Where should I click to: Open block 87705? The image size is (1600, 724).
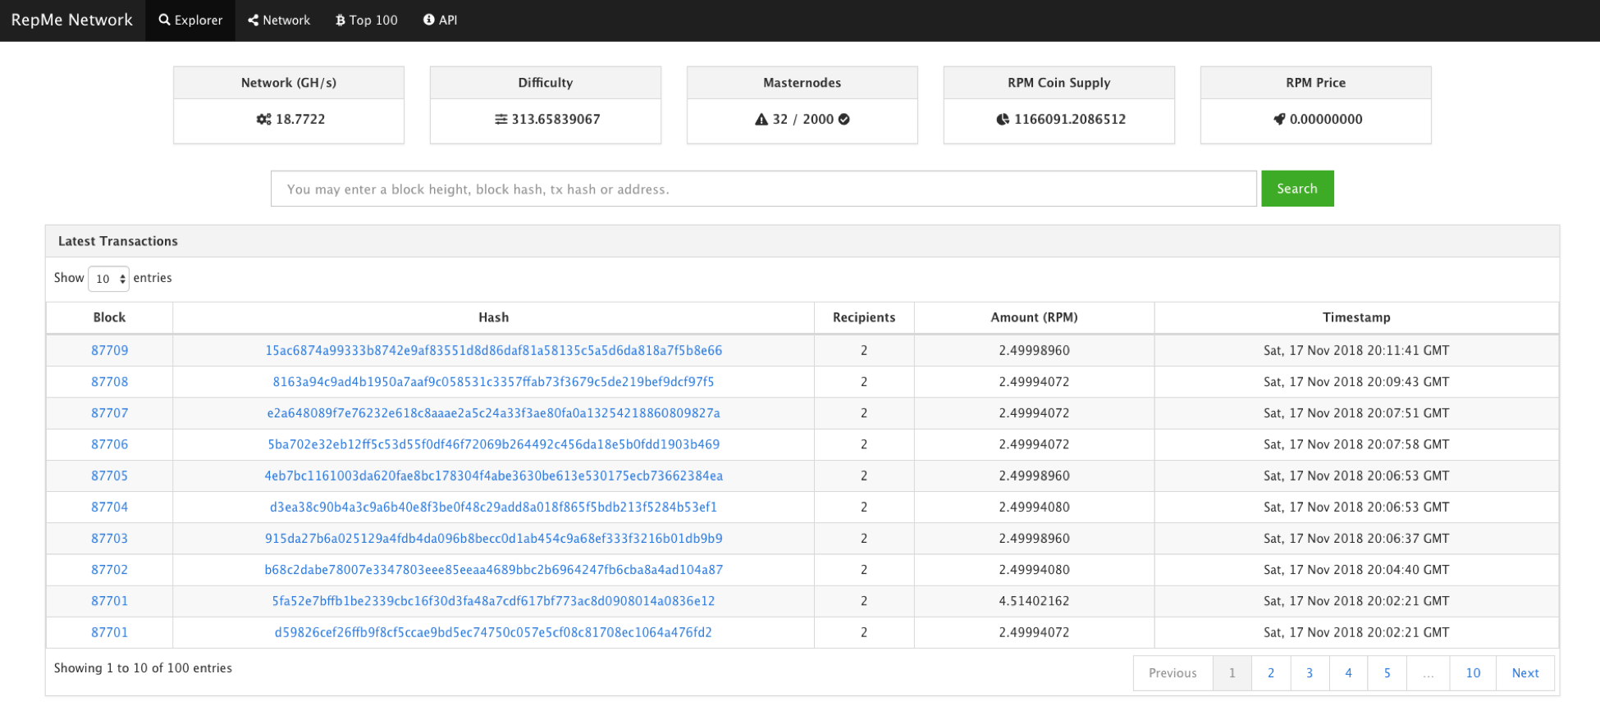(109, 476)
